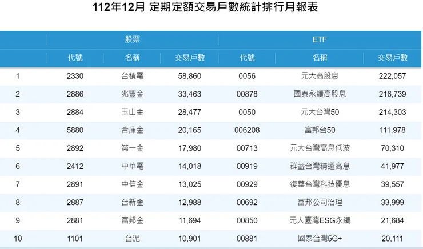Screen dimensions: 423x249
Task: Click ETF code 00850
Action: tap(247, 220)
